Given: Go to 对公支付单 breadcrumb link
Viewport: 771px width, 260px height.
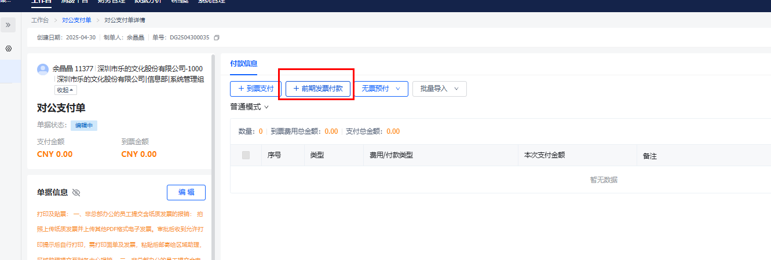Looking at the screenshot, I should (x=76, y=20).
